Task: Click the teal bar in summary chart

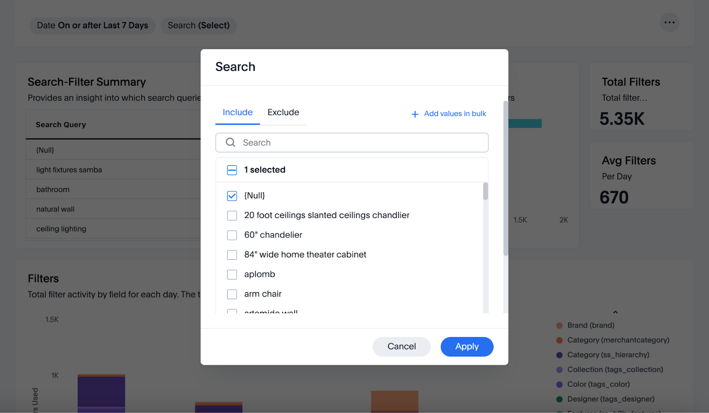Action: [x=525, y=123]
